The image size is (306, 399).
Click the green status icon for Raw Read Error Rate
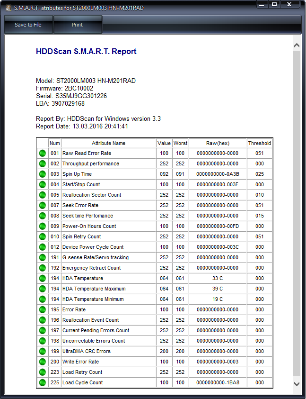click(43, 153)
